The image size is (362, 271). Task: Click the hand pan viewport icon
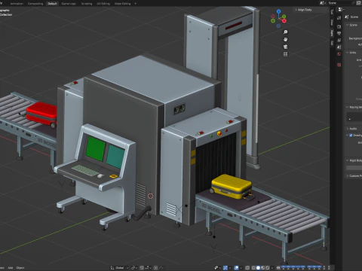click(285, 39)
